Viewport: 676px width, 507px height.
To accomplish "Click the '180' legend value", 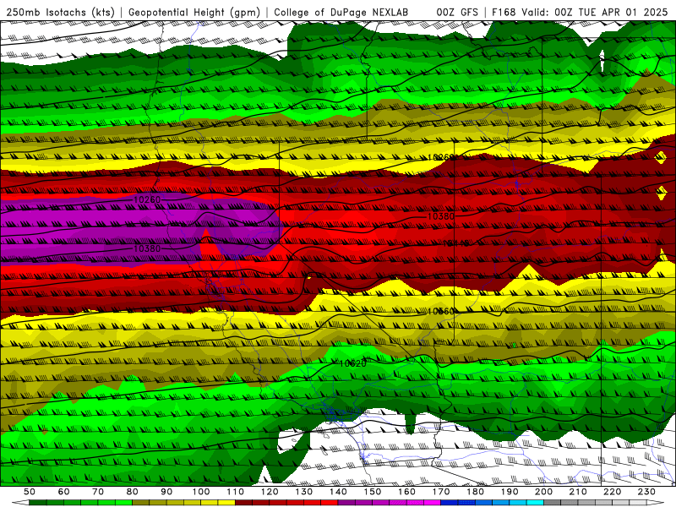I will click(x=475, y=492).
